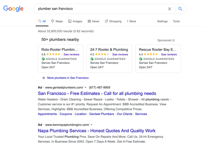The image size is (205, 147).
Task: Click the www.genteelplumbers.com/ URL text
Action: tap(64, 88)
